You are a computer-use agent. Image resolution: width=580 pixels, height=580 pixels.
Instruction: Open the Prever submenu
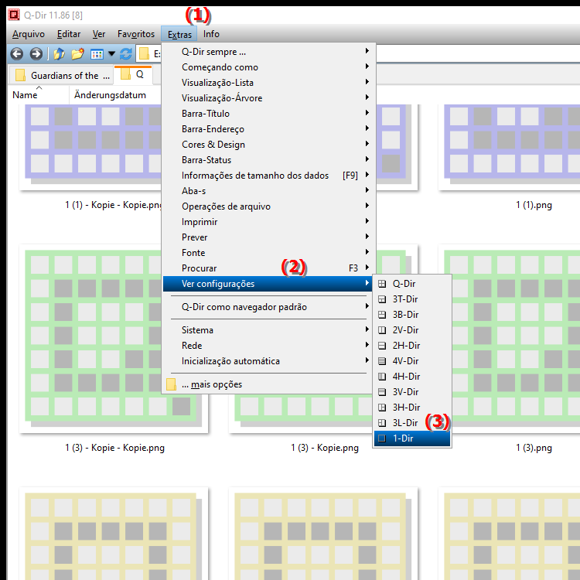click(x=268, y=237)
